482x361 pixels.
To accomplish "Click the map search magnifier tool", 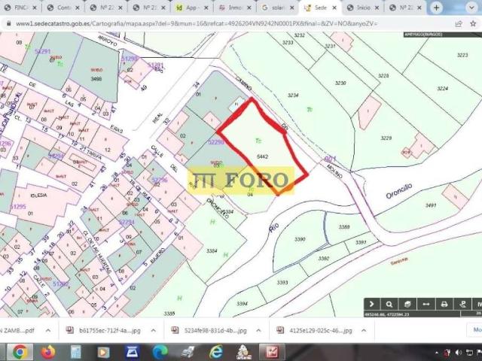I will [x=389, y=304].
